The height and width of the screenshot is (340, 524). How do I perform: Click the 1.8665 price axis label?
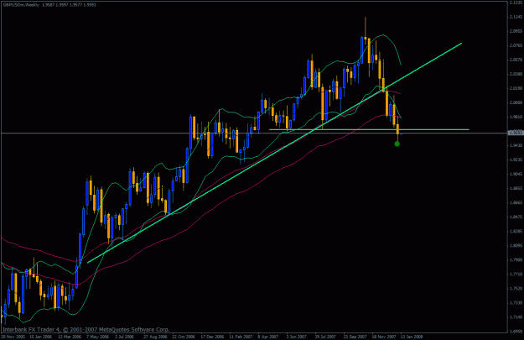pyautogui.click(x=516, y=203)
